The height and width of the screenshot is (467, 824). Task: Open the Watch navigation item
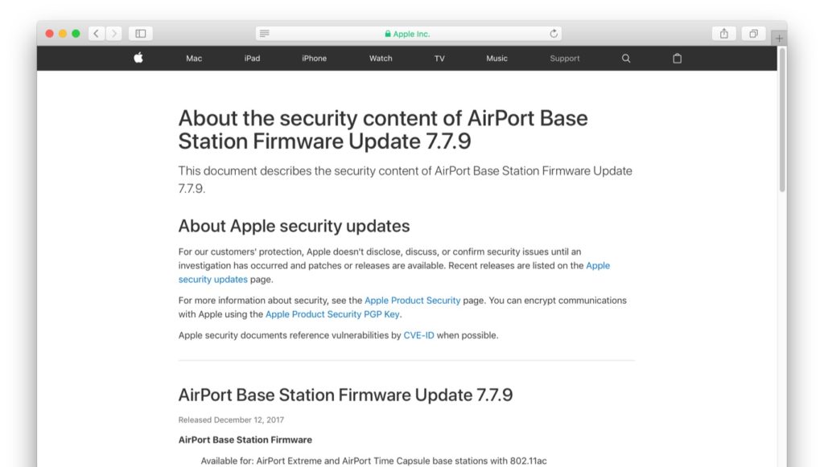(x=381, y=59)
